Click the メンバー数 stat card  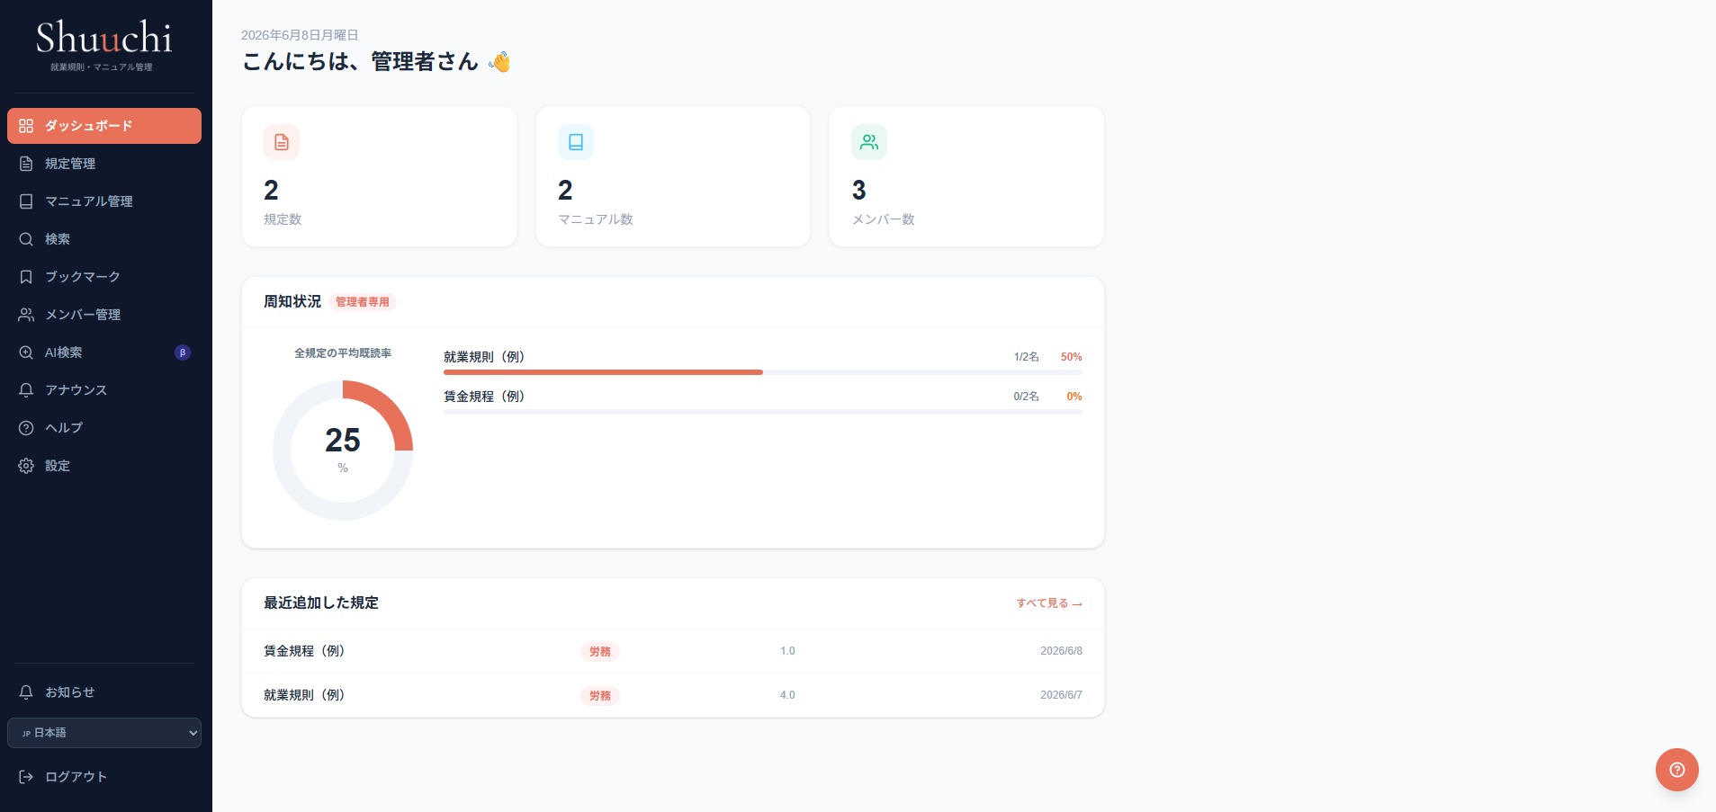pos(966,176)
